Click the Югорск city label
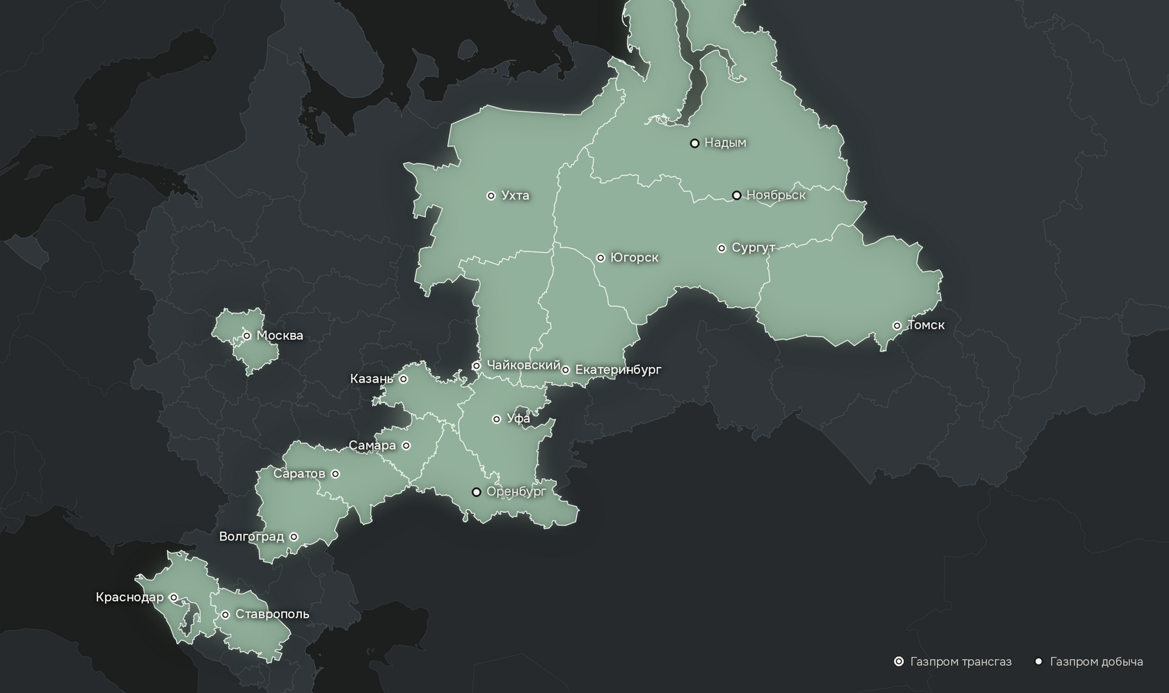The width and height of the screenshot is (1169, 693). [635, 257]
